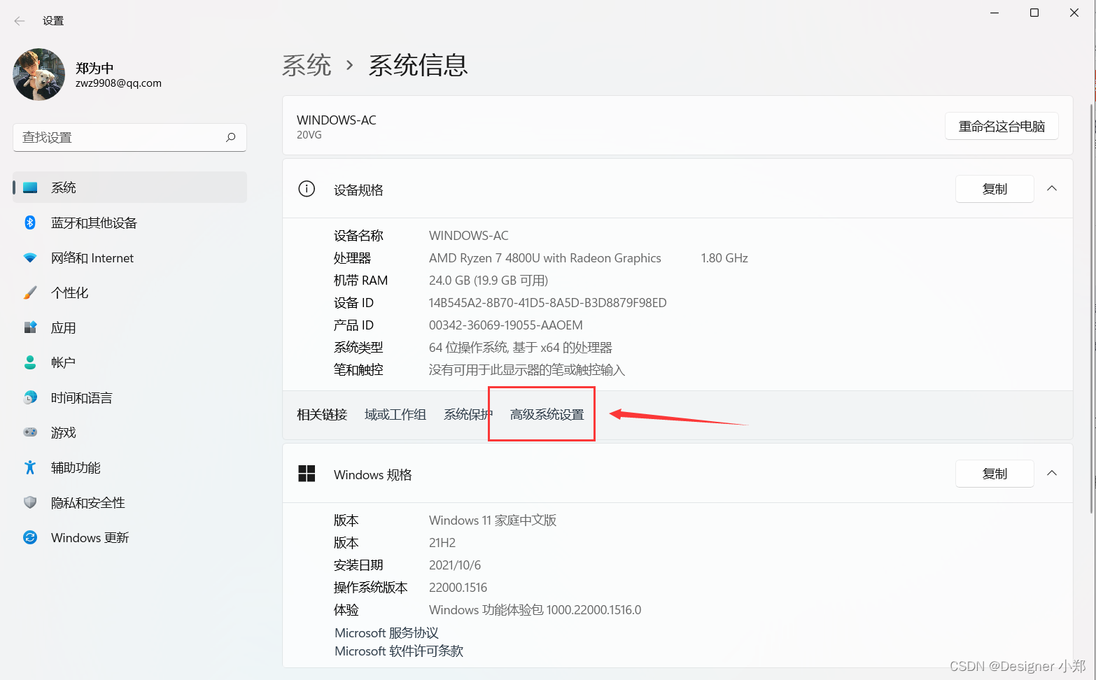
Task: Open 高级系统设置 link
Action: pos(547,415)
